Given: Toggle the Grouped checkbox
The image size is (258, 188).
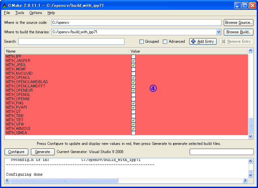Looking at the screenshot, I should click(142, 41).
